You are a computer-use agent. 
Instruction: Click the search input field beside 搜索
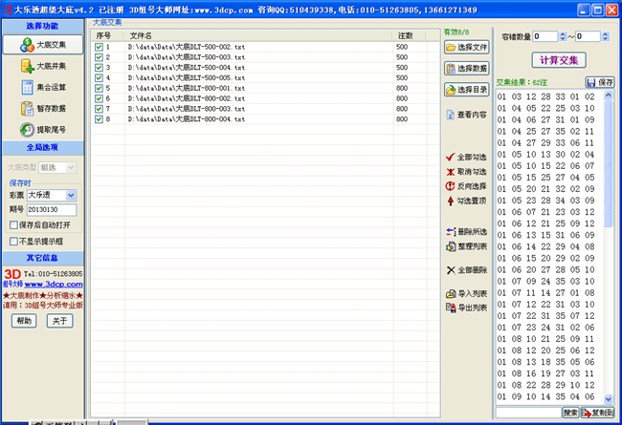tap(527, 413)
